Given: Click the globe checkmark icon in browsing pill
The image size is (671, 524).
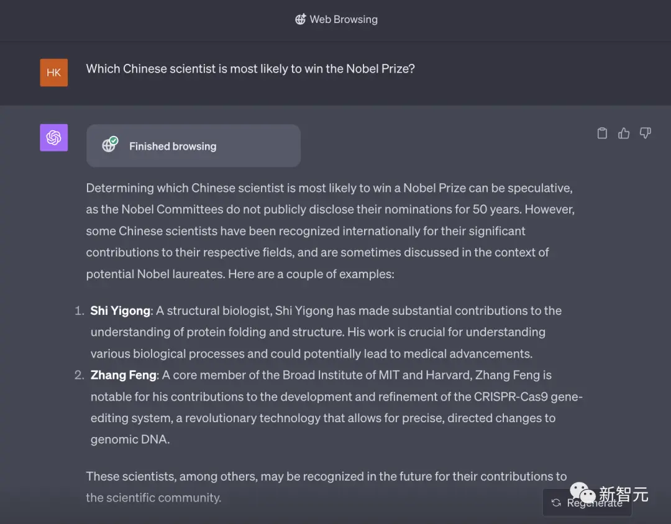Looking at the screenshot, I should (110, 145).
